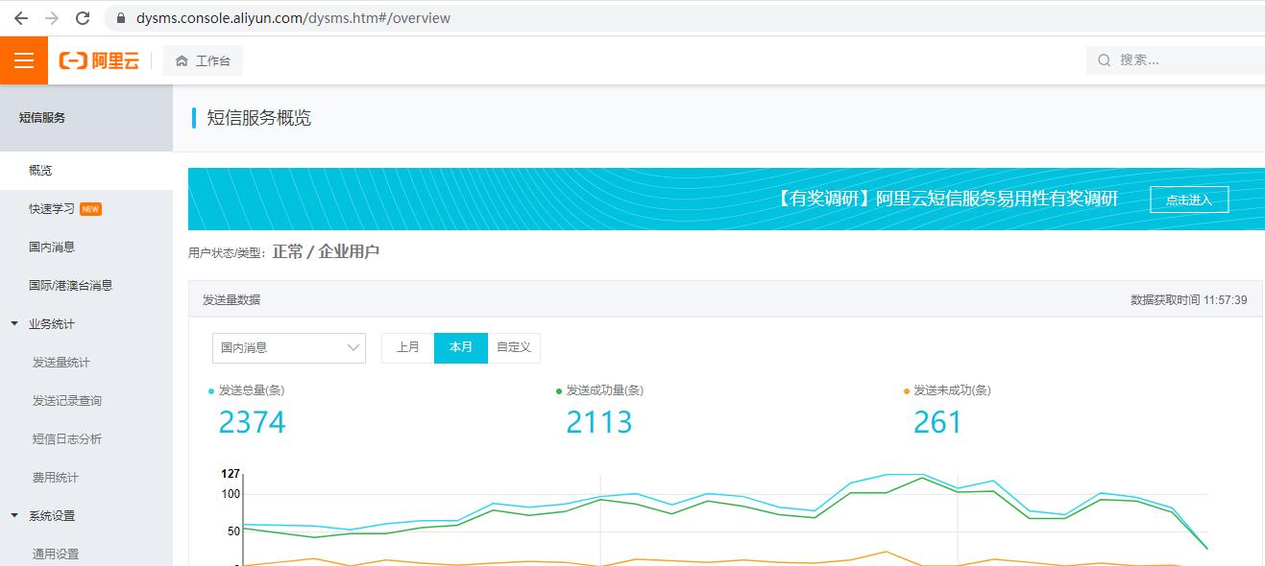Click the 发送量数据 panel title

pos(231,300)
